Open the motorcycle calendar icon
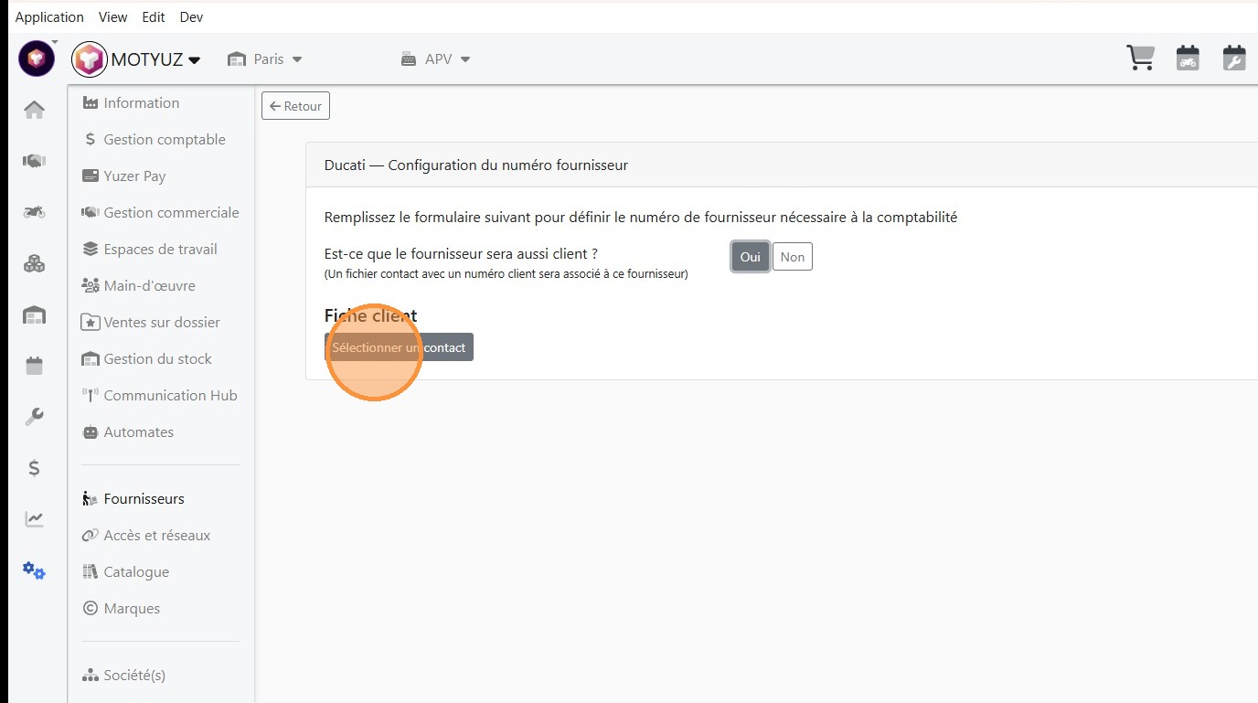The image size is (1258, 703). tap(1188, 59)
